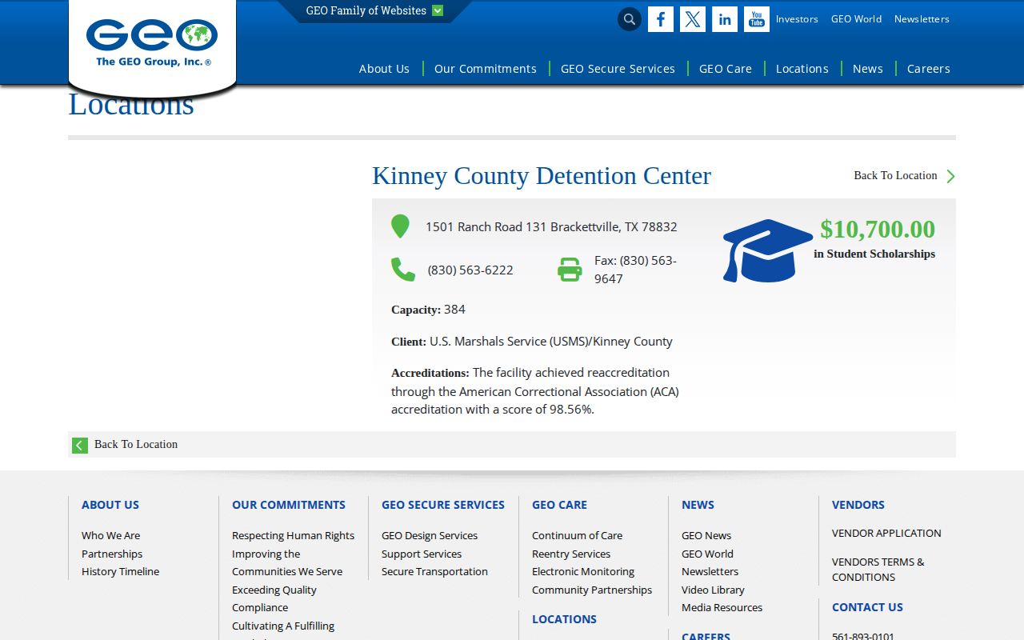Open the YouTube social icon
This screenshot has height=640, width=1024.
(757, 19)
